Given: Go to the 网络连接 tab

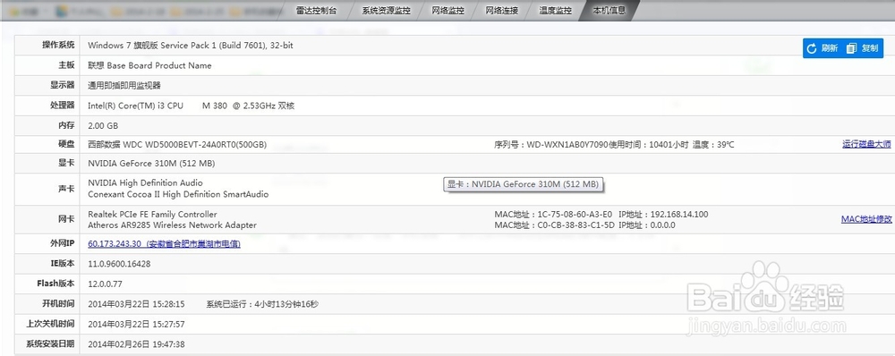Looking at the screenshot, I should [x=502, y=10].
